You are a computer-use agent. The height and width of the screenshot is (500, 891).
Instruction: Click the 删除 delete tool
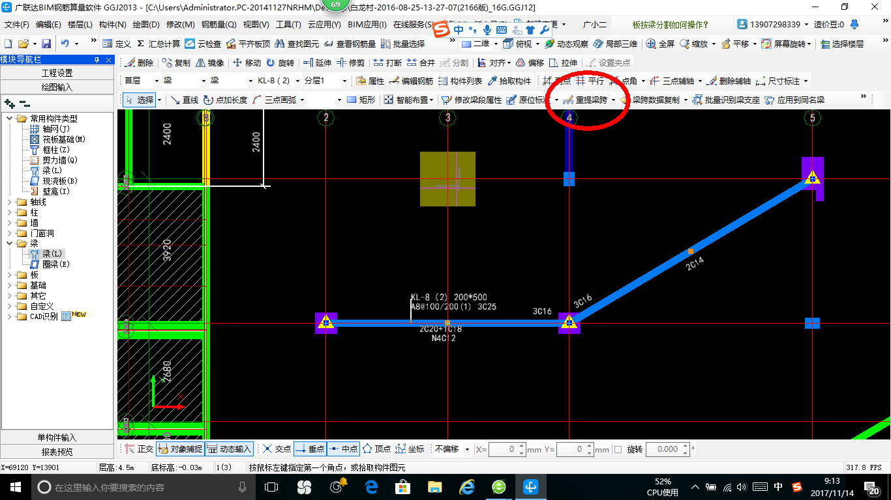coord(139,63)
